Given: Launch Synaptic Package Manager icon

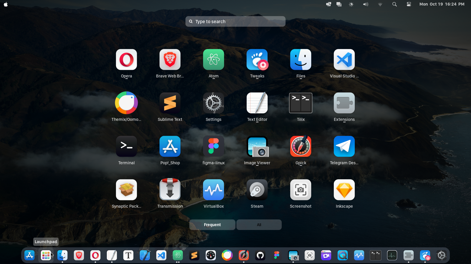Looking at the screenshot, I should pyautogui.click(x=126, y=190).
